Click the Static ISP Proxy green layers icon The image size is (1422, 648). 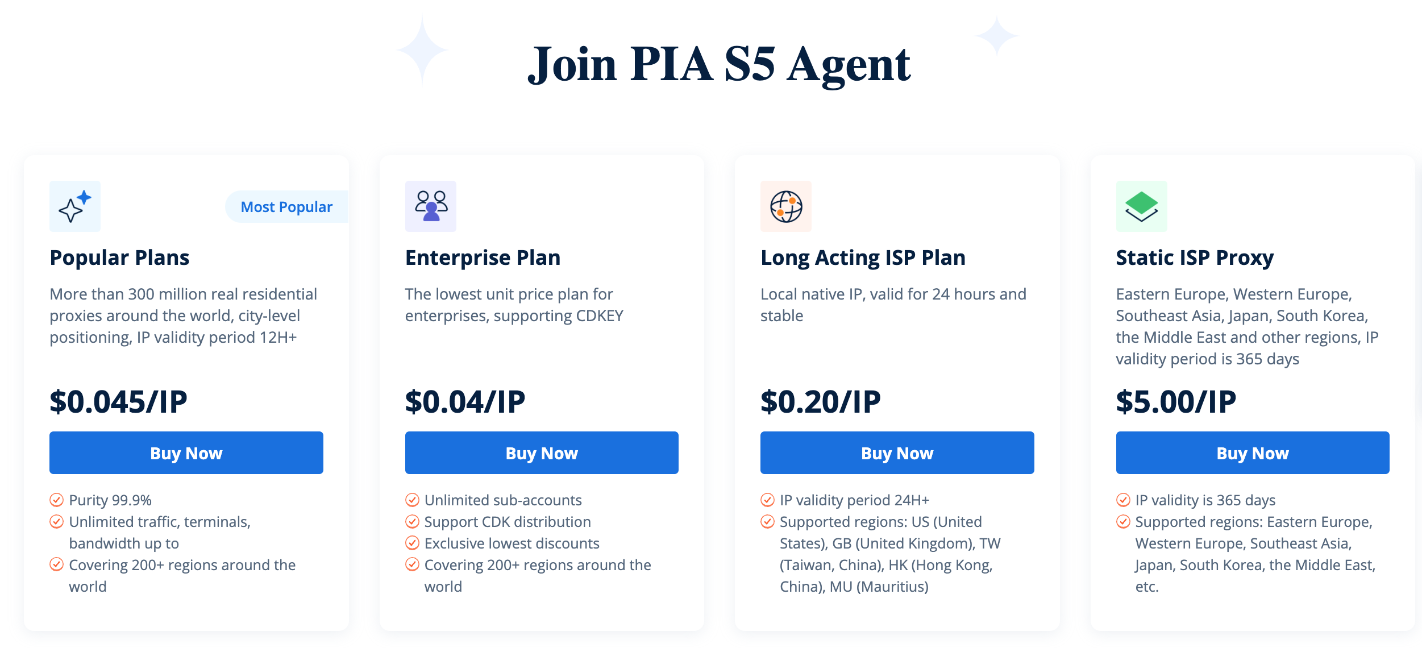tap(1142, 206)
